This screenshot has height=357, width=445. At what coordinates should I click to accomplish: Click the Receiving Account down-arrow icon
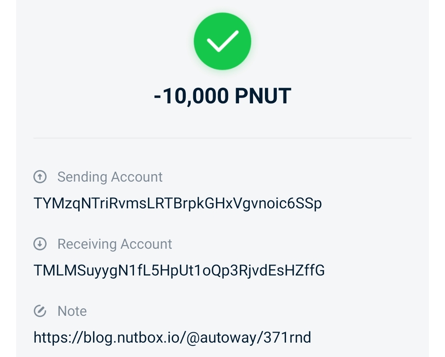pos(40,244)
